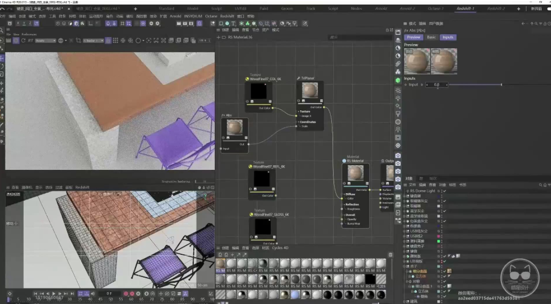Viewport: 551px width, 304px height.
Task: Click the green cube icon in vertical toolbar
Action: point(398,80)
